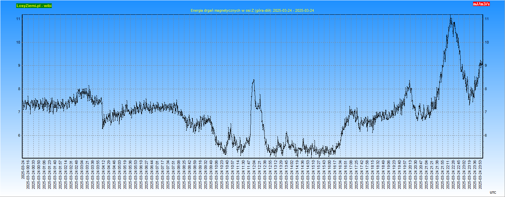Select the yellow chart title text
Screen dimensions: 505x197
coord(252,10)
